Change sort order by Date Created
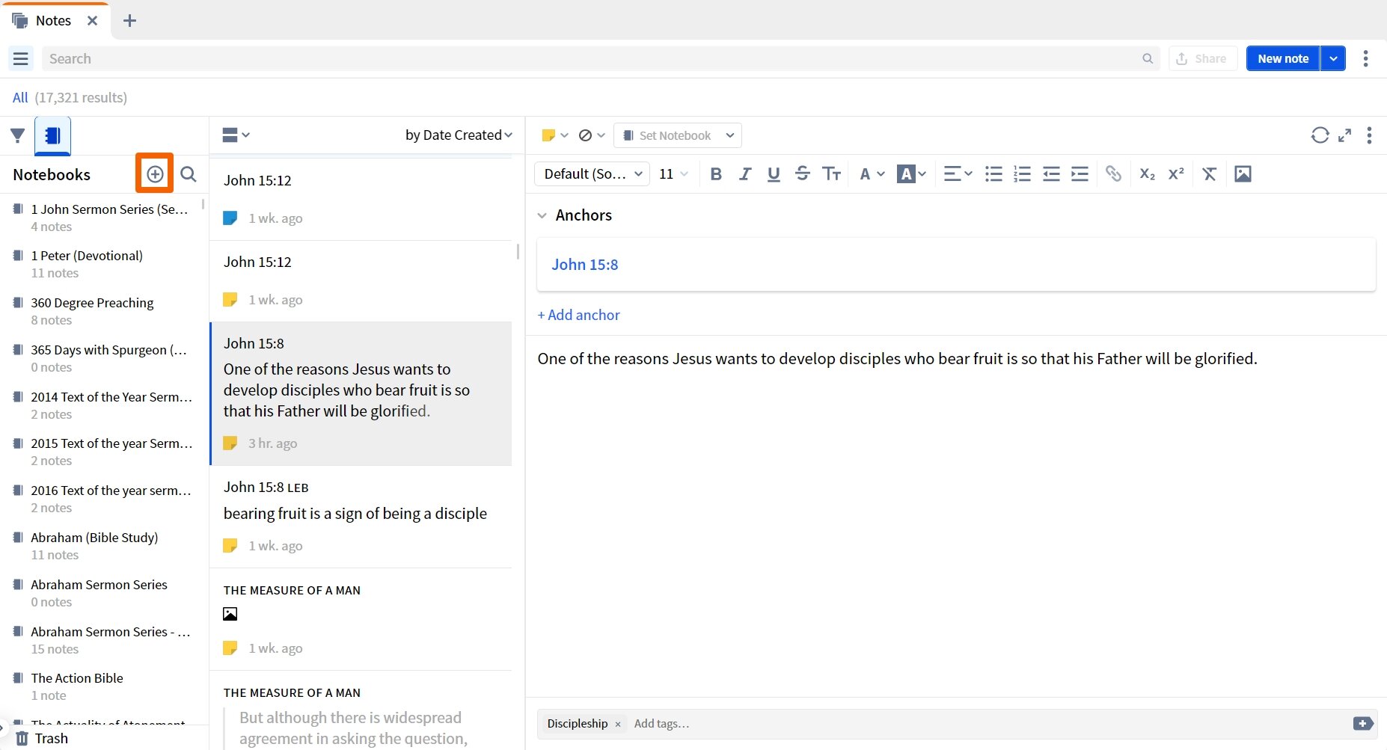1387x750 pixels. pyautogui.click(x=459, y=135)
